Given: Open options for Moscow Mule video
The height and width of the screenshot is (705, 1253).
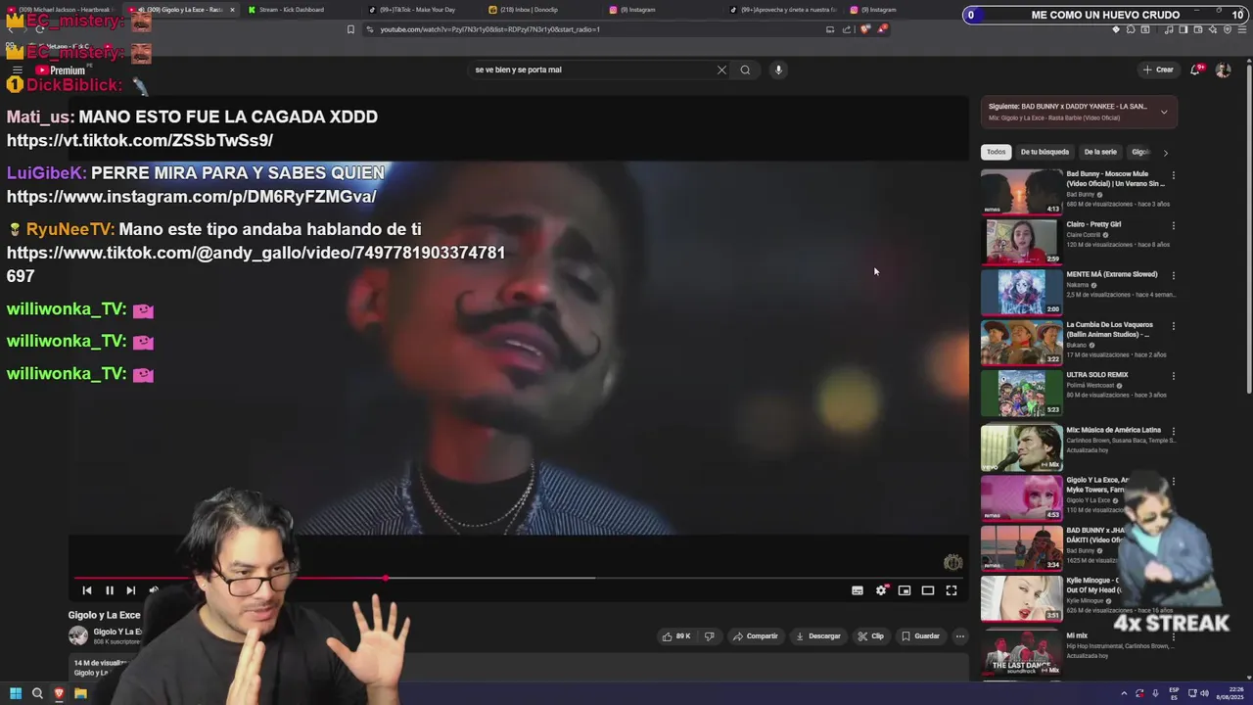Looking at the screenshot, I should coord(1173,176).
